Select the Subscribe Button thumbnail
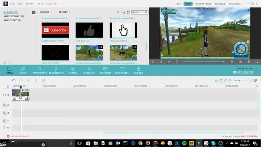This screenshot has height=147, width=261. coord(55,30)
